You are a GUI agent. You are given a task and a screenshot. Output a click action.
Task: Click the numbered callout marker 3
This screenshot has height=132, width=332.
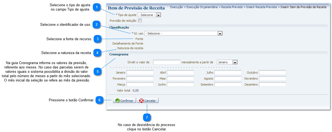click(97, 39)
